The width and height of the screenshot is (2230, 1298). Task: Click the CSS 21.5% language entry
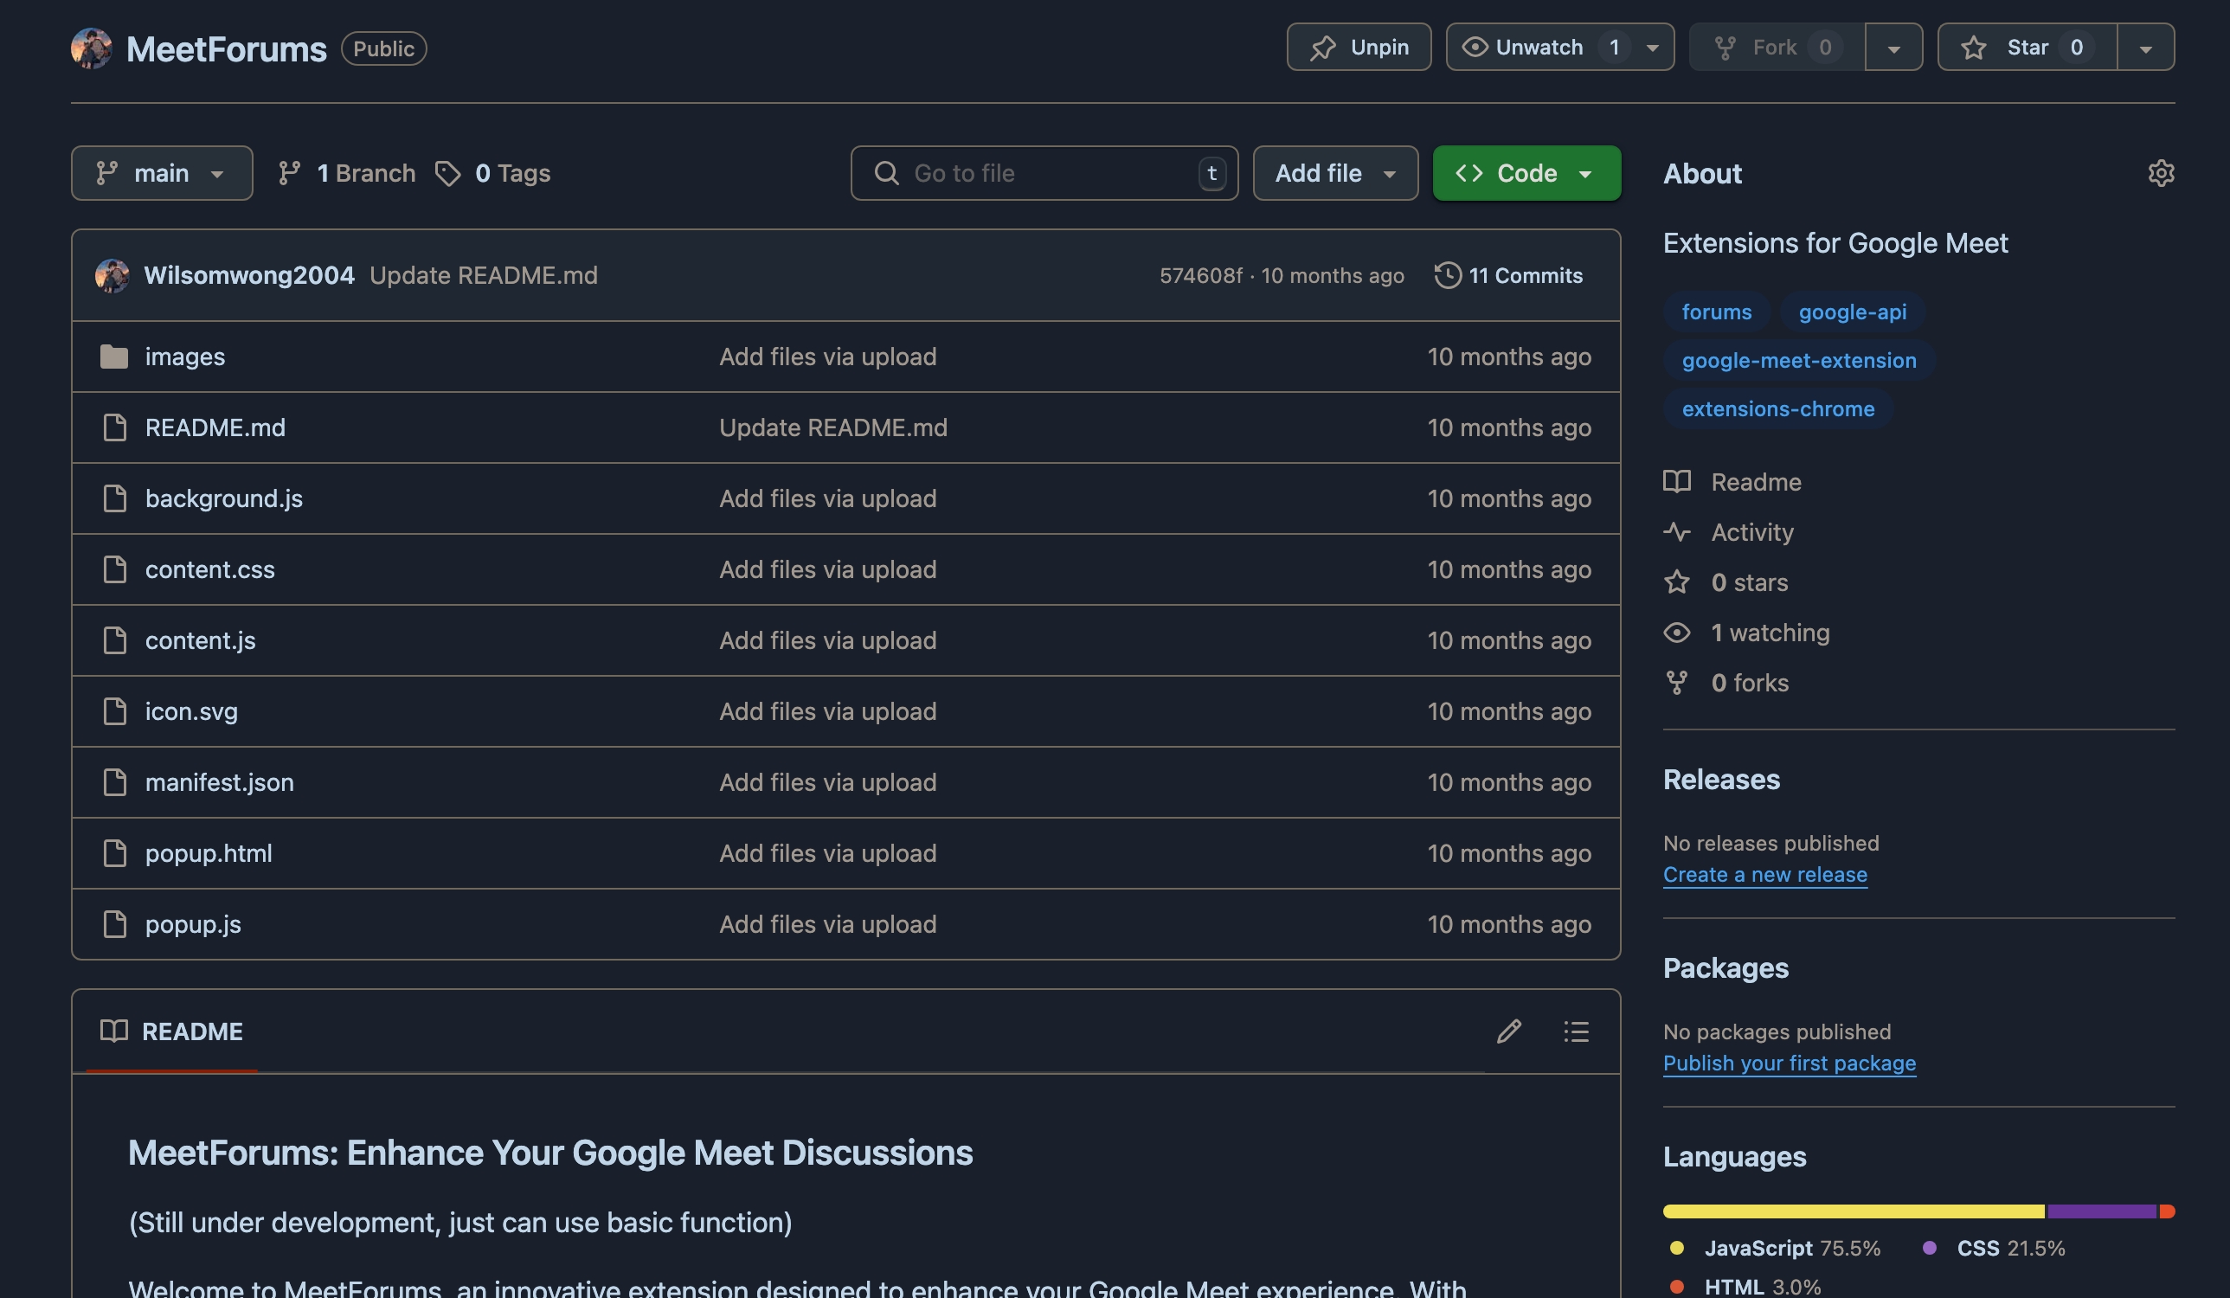pos(1994,1248)
